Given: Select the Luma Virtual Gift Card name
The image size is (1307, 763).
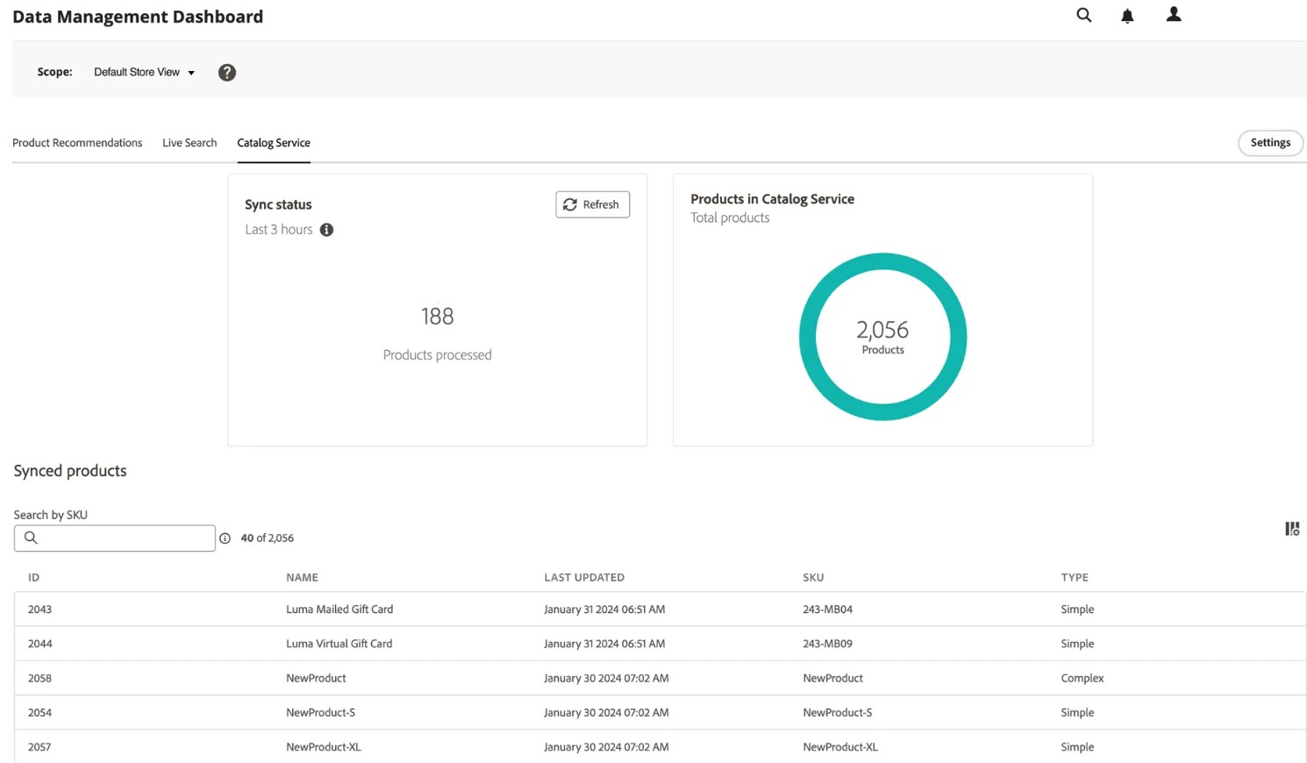Looking at the screenshot, I should (339, 644).
